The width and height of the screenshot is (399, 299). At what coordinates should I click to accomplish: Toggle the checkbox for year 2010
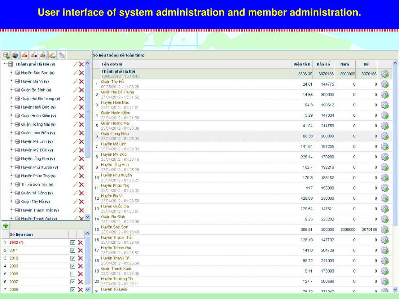73,259
